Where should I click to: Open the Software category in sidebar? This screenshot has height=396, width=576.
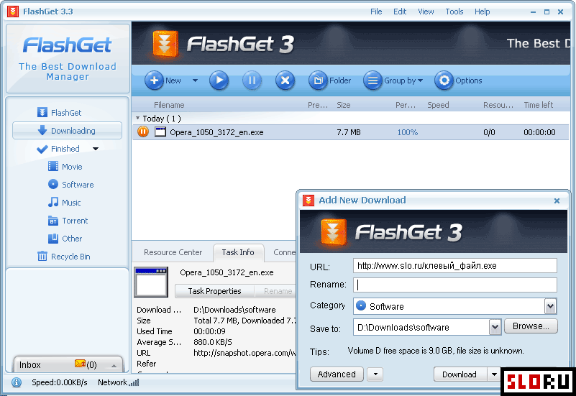point(71,185)
